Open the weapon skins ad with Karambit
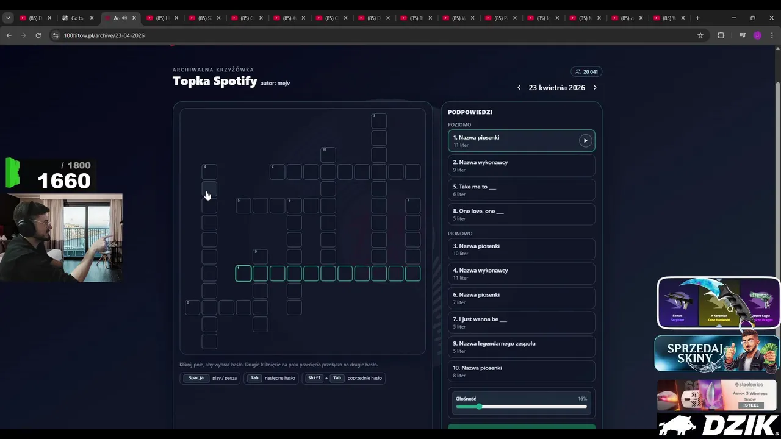 [718, 303]
